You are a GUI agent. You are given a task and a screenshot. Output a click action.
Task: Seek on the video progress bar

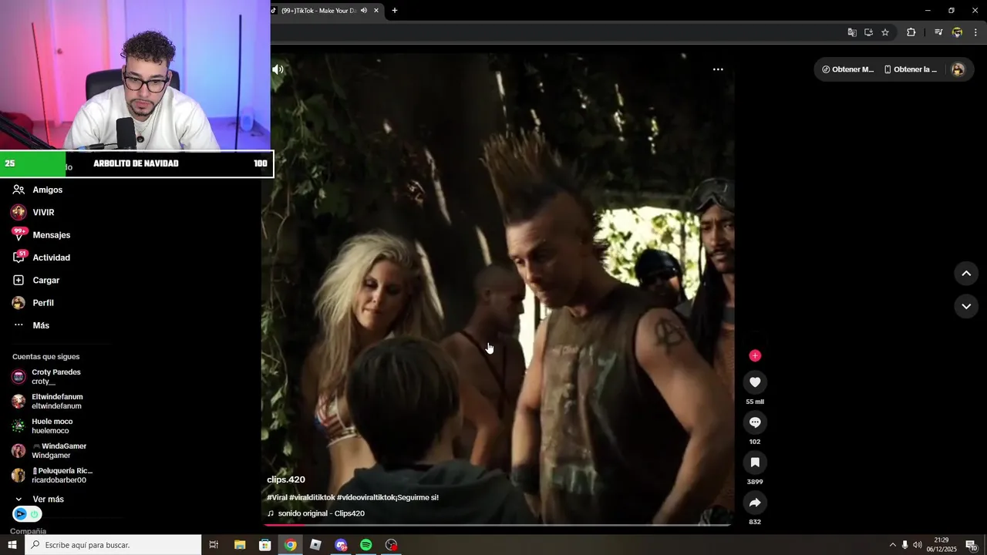click(x=497, y=525)
